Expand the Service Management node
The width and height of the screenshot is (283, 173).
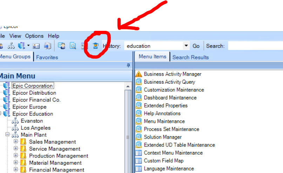tap(16, 148)
